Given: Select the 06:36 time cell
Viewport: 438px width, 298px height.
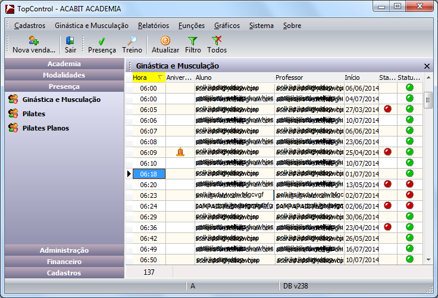Looking at the screenshot, I should (149, 228).
